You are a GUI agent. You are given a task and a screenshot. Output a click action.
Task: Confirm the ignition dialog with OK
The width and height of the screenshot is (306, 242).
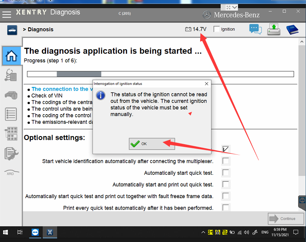point(152,144)
